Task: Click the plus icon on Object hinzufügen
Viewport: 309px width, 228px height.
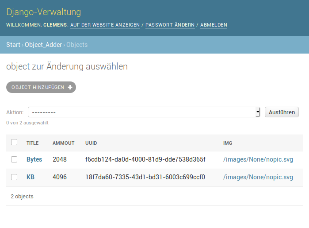Action: coord(70,88)
